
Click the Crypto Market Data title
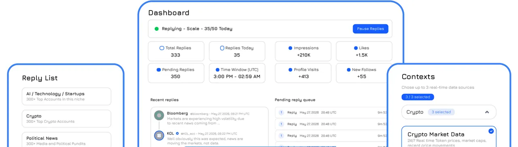436,134
